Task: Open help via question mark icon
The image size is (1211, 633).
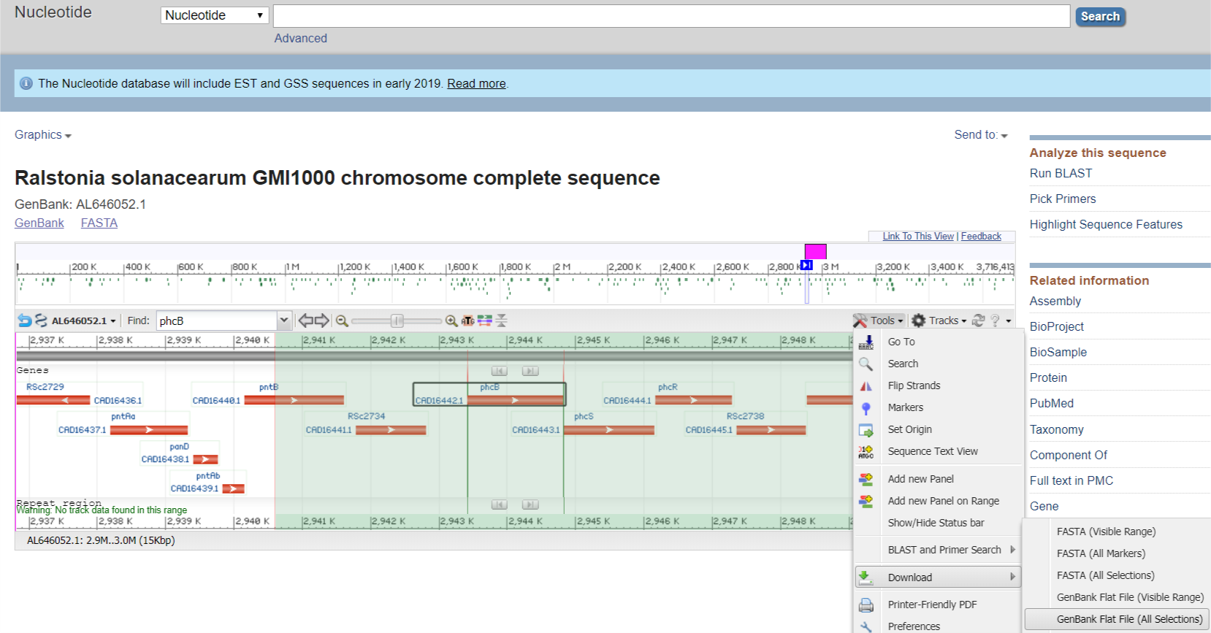Action: (x=995, y=321)
